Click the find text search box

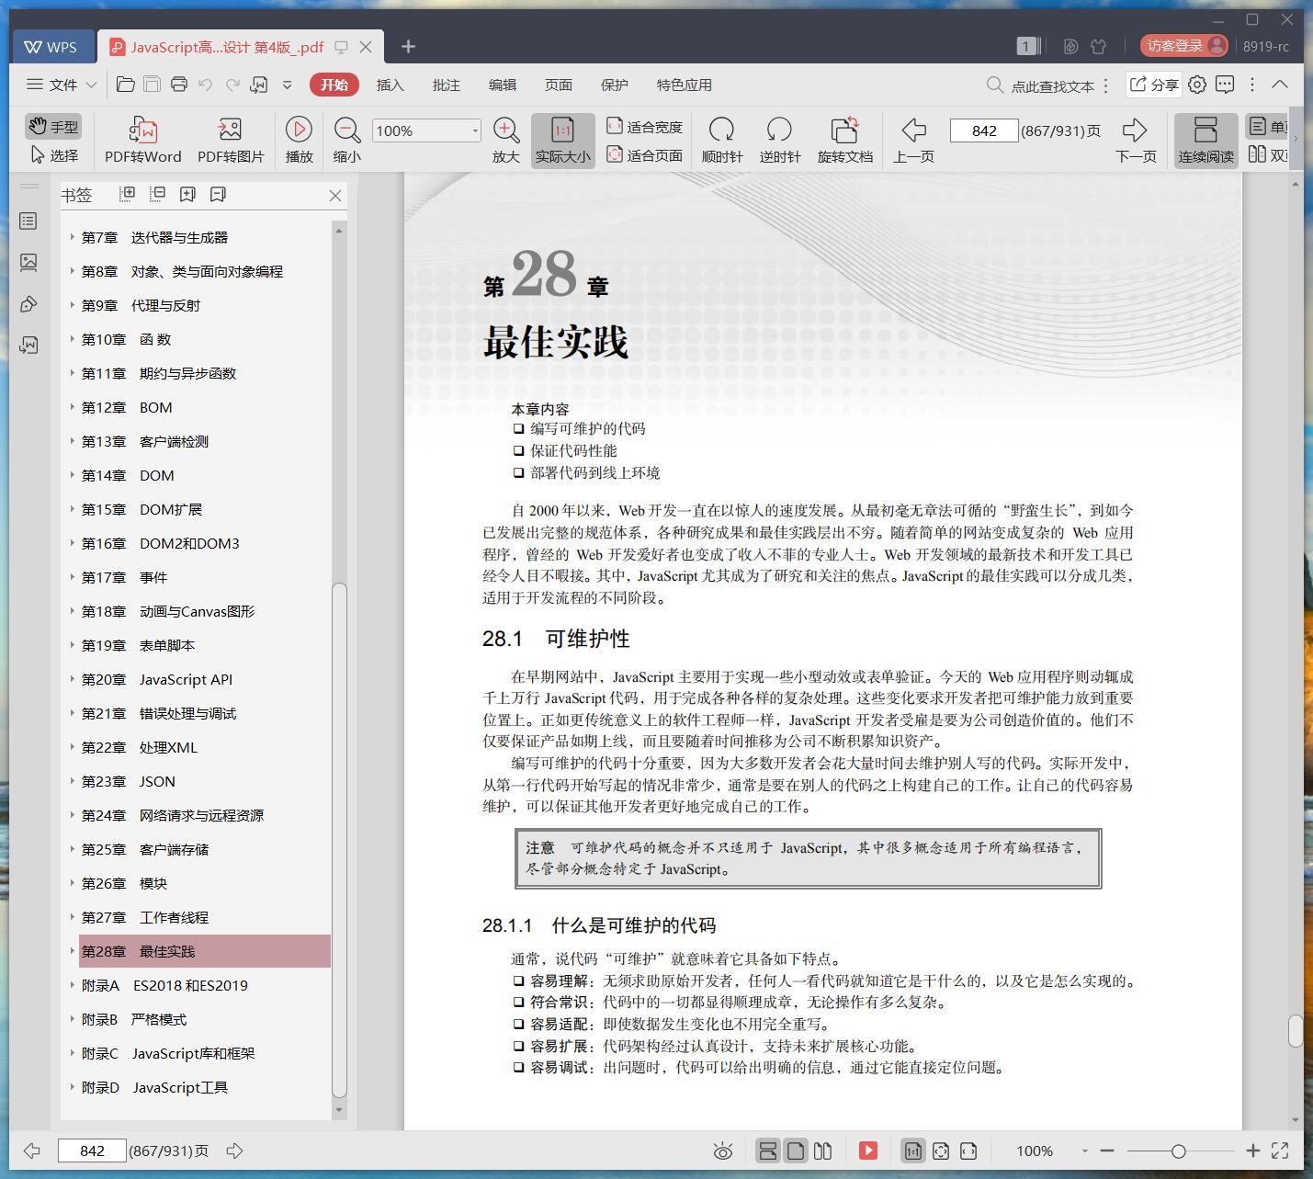pyautogui.click(x=1040, y=85)
